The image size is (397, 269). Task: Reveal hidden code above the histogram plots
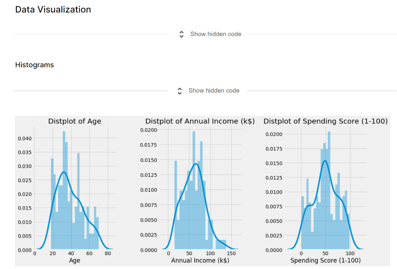(x=214, y=90)
